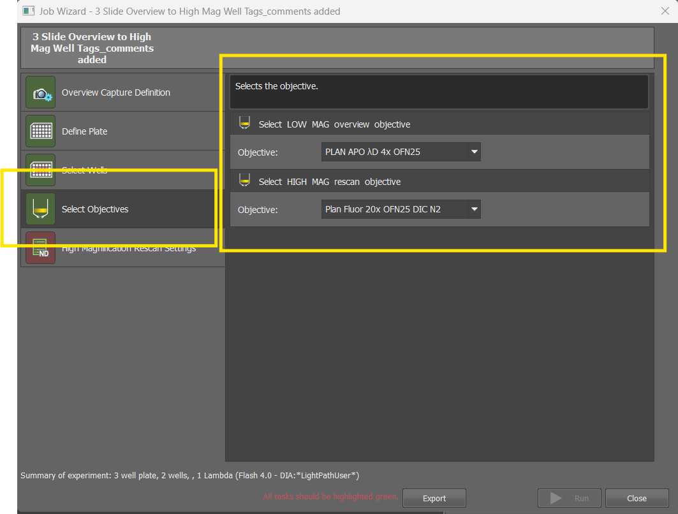Click the Summary of experiment status text

pyautogui.click(x=189, y=475)
